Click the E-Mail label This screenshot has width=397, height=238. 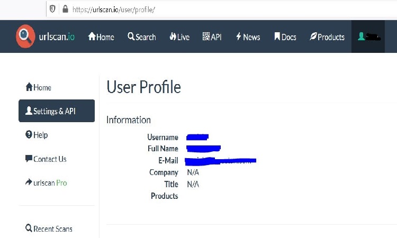[168, 160]
